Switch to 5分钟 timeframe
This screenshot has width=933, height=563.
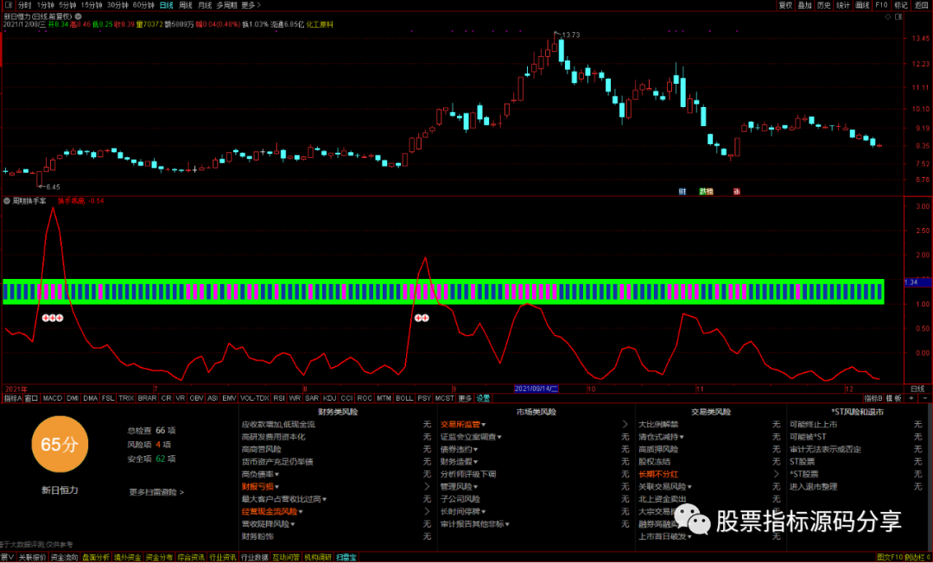67,5
